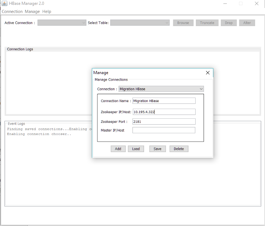Viewport: 265px width, 226px height.
Task: Click the 'Enabling connection chooser..' log line
Action: (39, 134)
